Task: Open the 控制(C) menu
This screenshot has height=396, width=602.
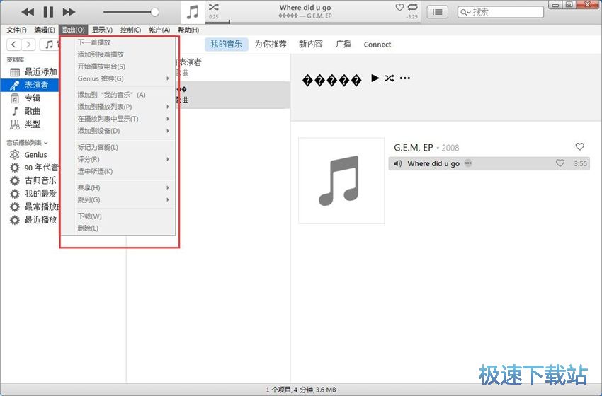Action: (130, 30)
